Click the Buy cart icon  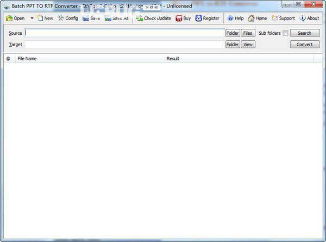[x=183, y=18]
